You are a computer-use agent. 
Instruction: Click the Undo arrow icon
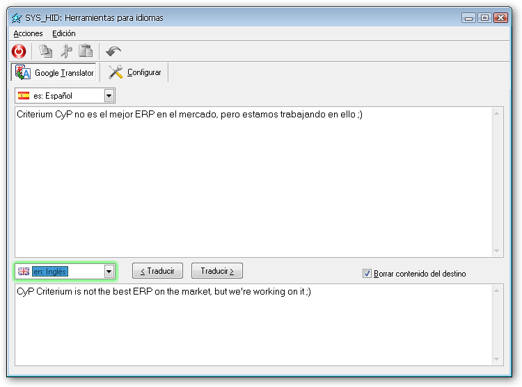pos(113,51)
